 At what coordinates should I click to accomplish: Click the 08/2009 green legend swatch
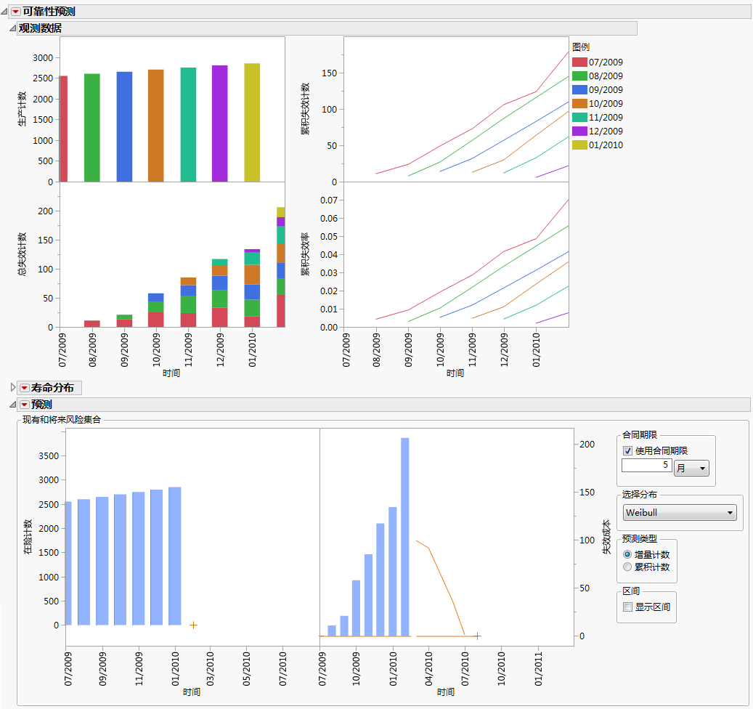[x=579, y=76]
